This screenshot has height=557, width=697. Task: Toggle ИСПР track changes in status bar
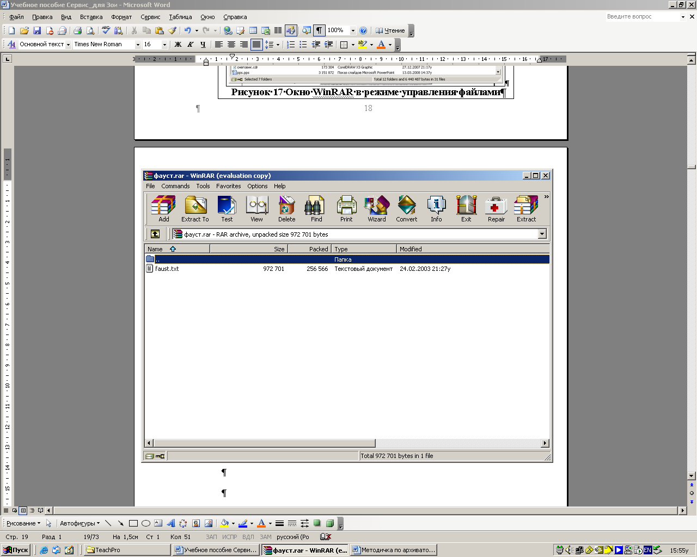pyautogui.click(x=229, y=537)
